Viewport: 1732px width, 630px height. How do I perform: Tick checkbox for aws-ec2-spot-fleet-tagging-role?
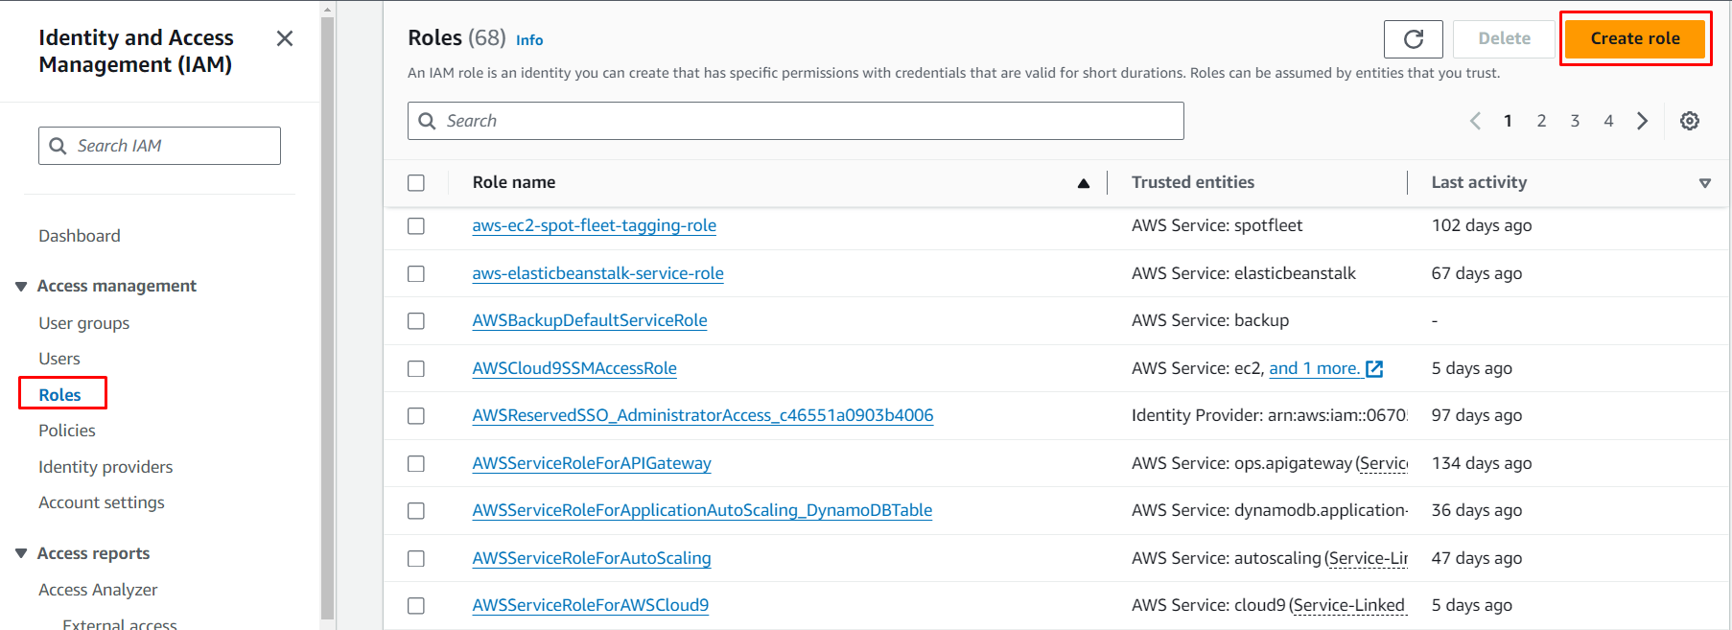pos(416,226)
